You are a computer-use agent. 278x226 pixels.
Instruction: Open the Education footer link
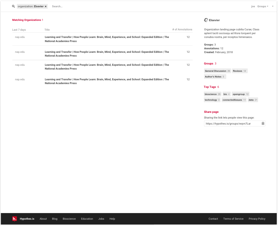point(87,219)
